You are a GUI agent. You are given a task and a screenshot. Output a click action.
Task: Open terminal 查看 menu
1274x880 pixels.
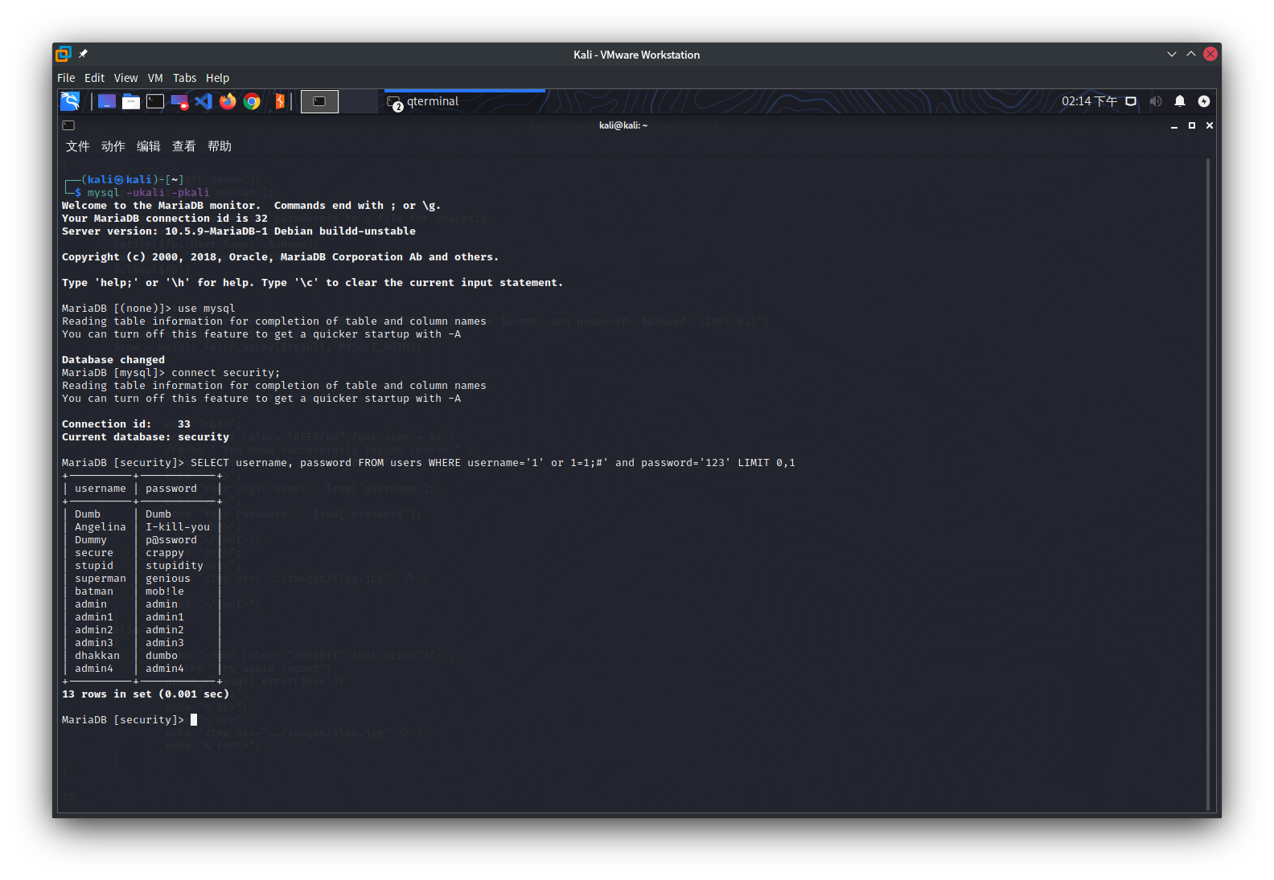(183, 146)
